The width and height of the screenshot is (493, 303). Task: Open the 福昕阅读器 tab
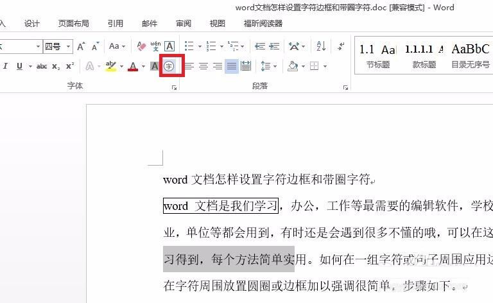[263, 23]
